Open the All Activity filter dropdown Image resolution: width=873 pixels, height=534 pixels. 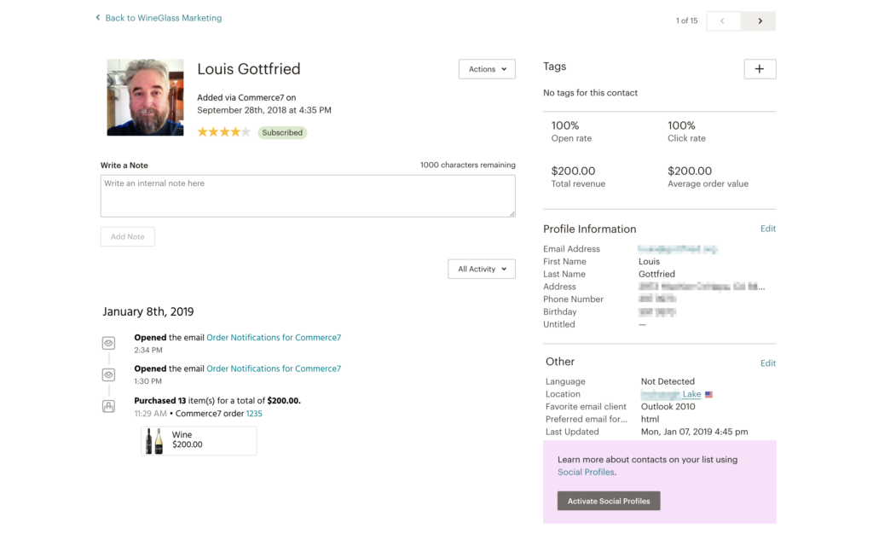tap(481, 269)
